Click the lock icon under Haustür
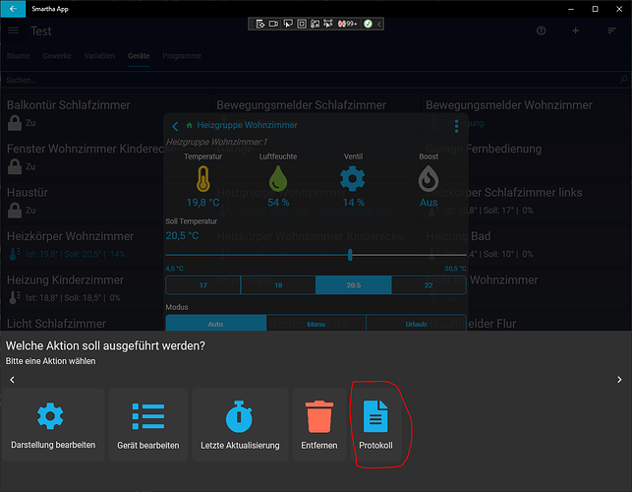The width and height of the screenshot is (632, 492). [x=15, y=211]
